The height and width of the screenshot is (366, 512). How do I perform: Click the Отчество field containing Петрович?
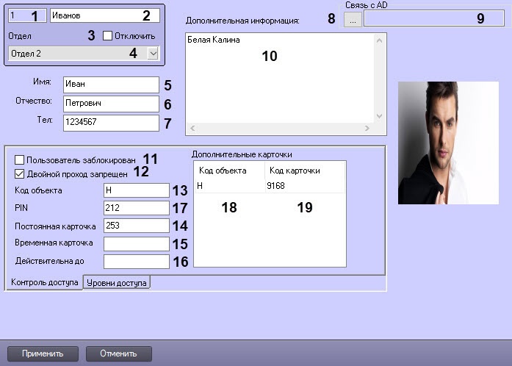point(111,103)
